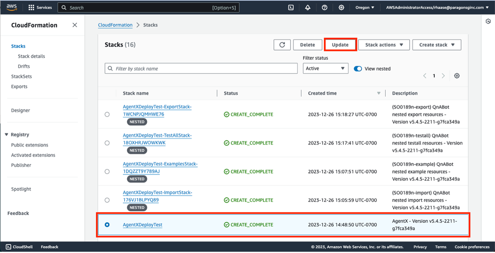Screen dimensions: 495x253
Task: Open table preferences gear icon
Action: tap(456, 76)
